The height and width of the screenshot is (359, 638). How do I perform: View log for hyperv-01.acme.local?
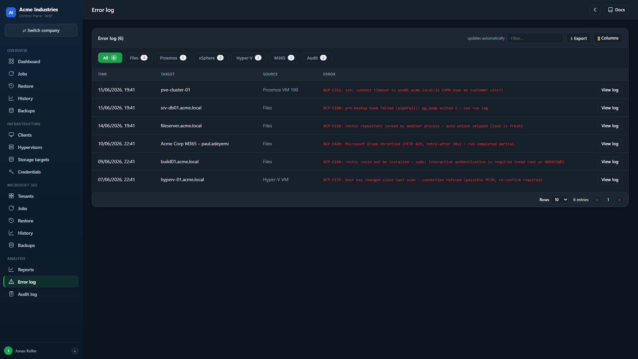point(610,180)
